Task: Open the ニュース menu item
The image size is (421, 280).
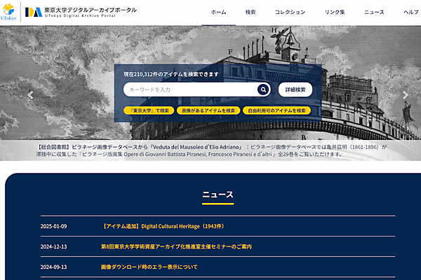Action: click(x=374, y=12)
